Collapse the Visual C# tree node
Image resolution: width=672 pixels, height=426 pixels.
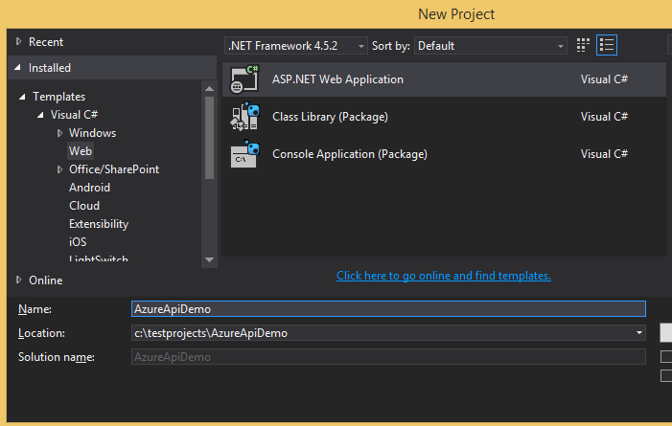(x=40, y=115)
